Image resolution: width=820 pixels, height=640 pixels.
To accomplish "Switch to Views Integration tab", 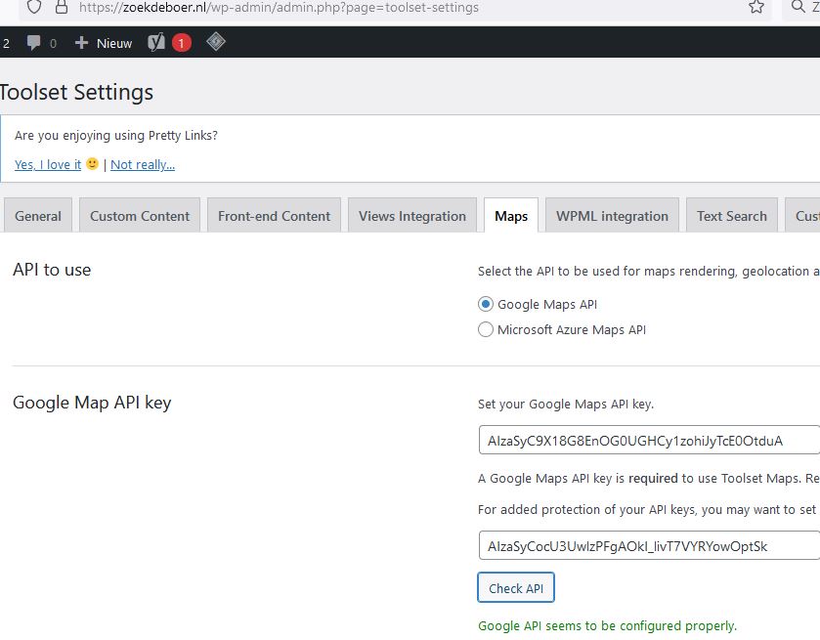I will pos(412,216).
